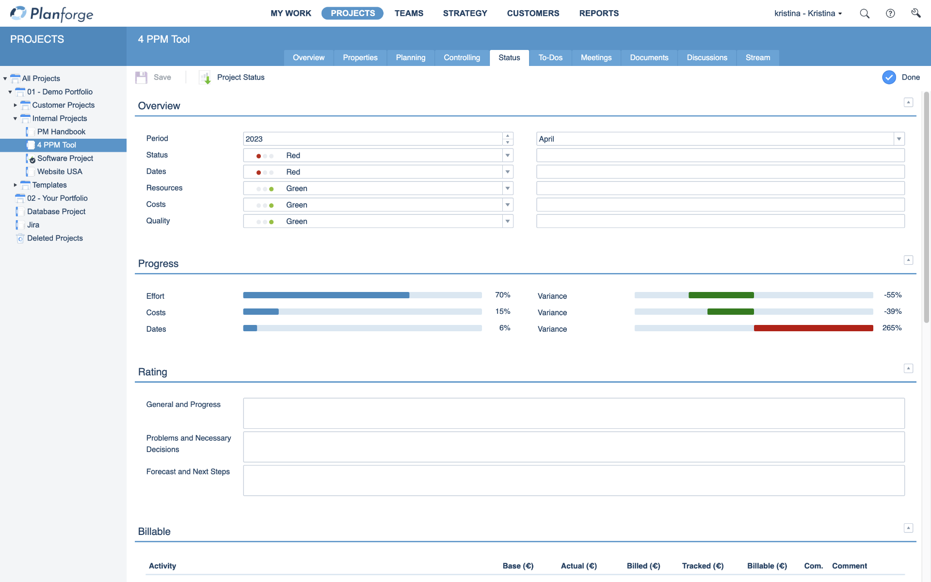The image size is (931, 582).
Task: Collapse the Billable section
Action: click(x=909, y=528)
